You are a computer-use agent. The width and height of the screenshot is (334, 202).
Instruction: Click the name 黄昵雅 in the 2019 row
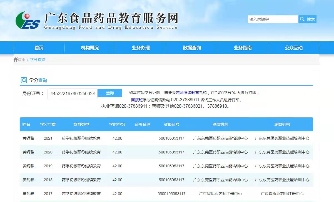tap(28, 166)
